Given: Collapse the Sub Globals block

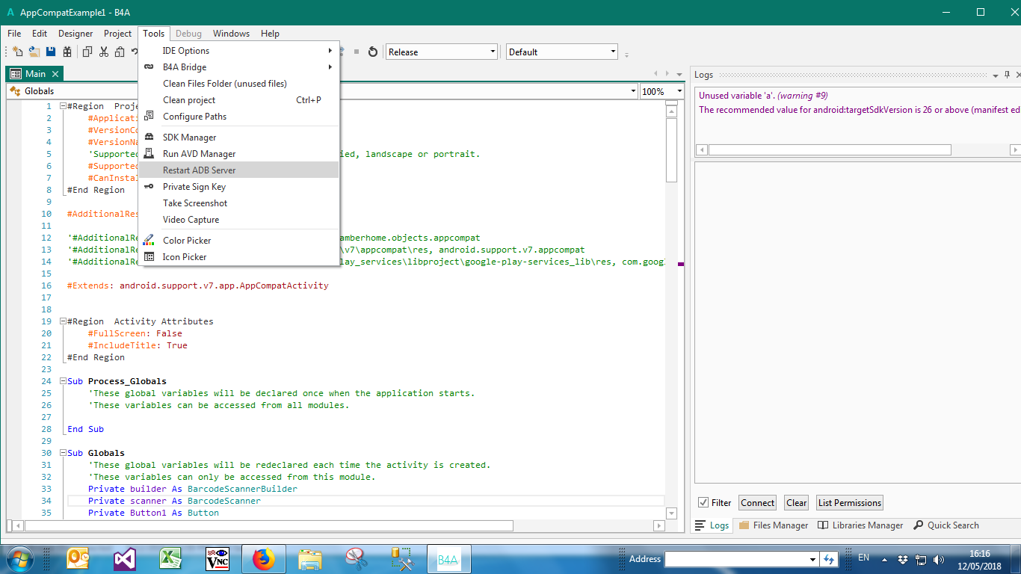Looking at the screenshot, I should coord(64,453).
